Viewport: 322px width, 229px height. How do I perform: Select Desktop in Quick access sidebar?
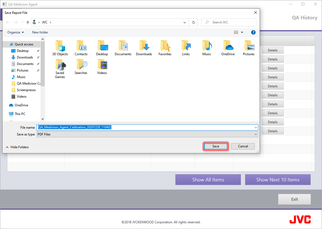click(x=23, y=51)
